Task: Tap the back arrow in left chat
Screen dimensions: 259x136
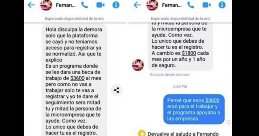Action: [x=31, y=5]
